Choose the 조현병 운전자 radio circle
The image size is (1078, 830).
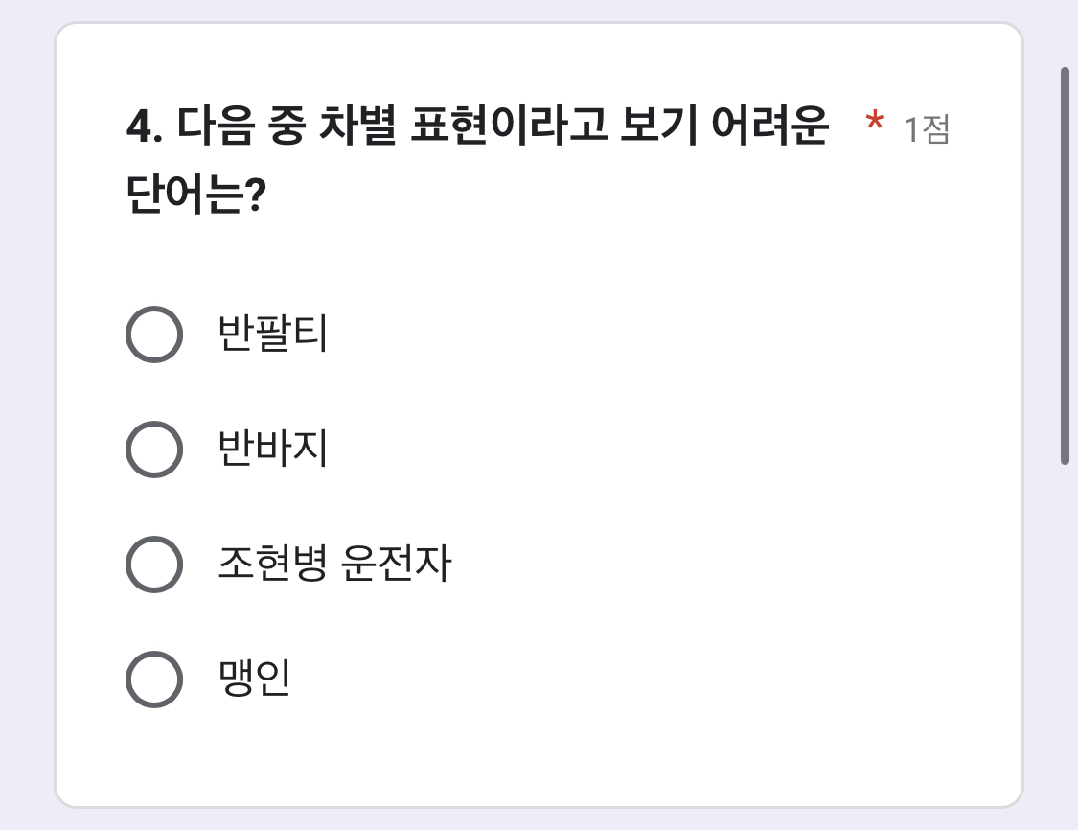tap(154, 565)
